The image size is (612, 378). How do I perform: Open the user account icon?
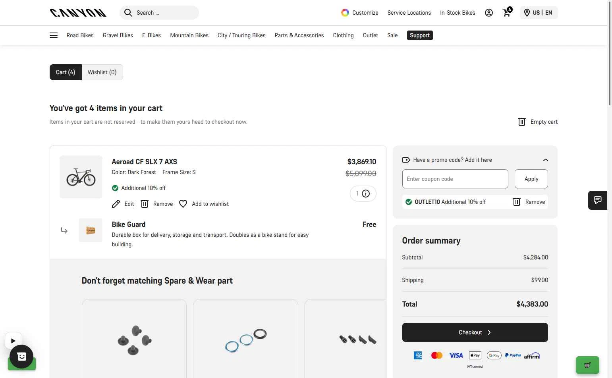(x=489, y=13)
